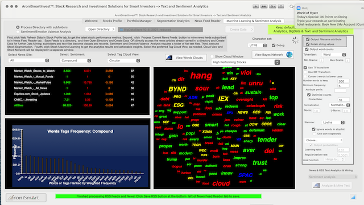The image size is (364, 205).
Task: Switch to the Welcome tab
Action: click(91, 21)
